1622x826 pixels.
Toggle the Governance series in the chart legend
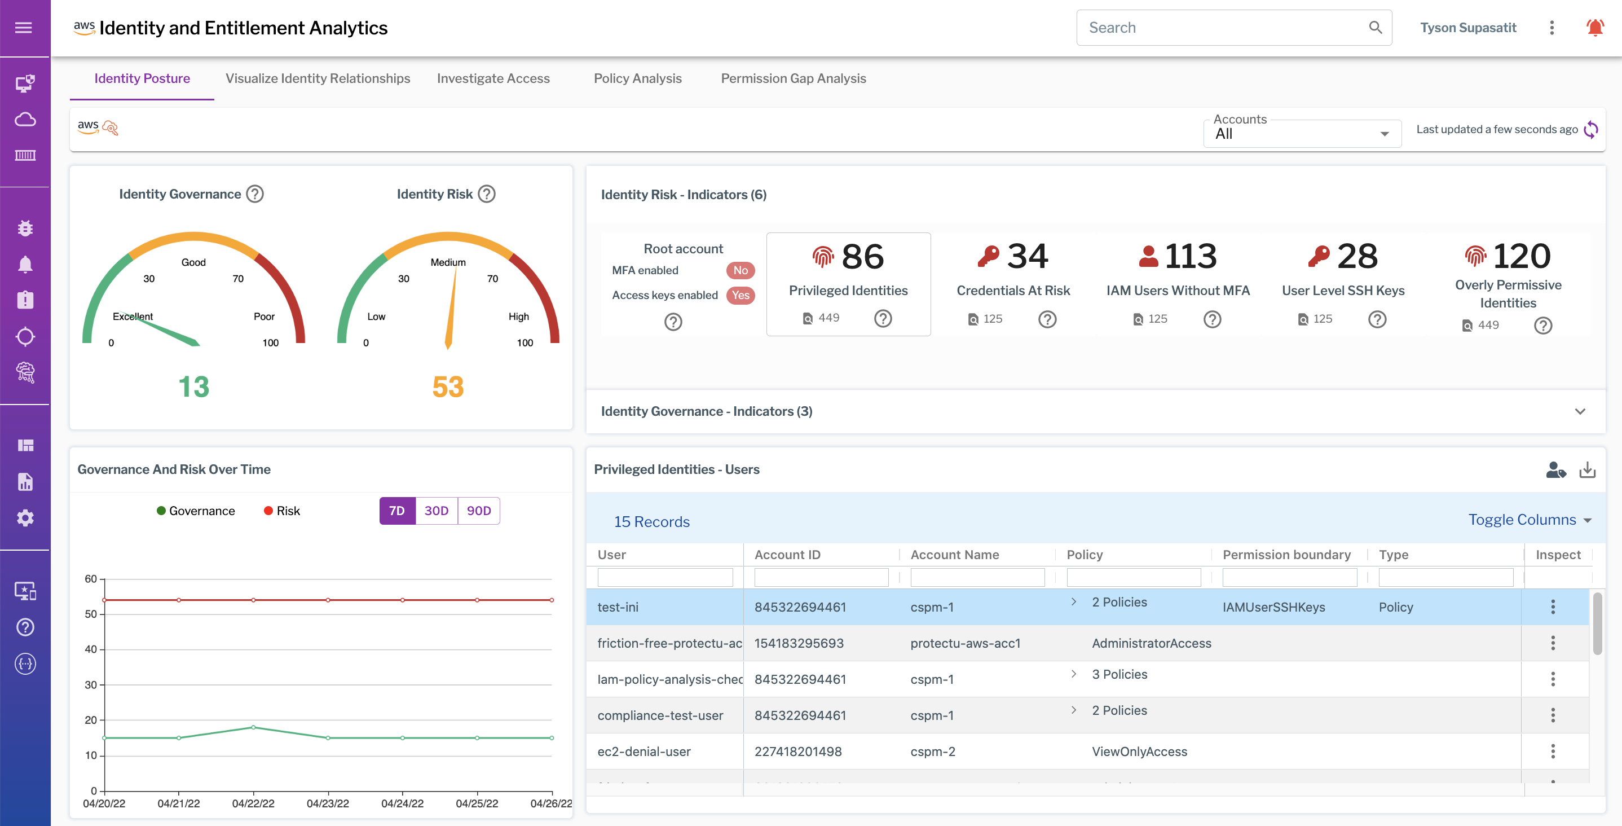[x=196, y=511]
